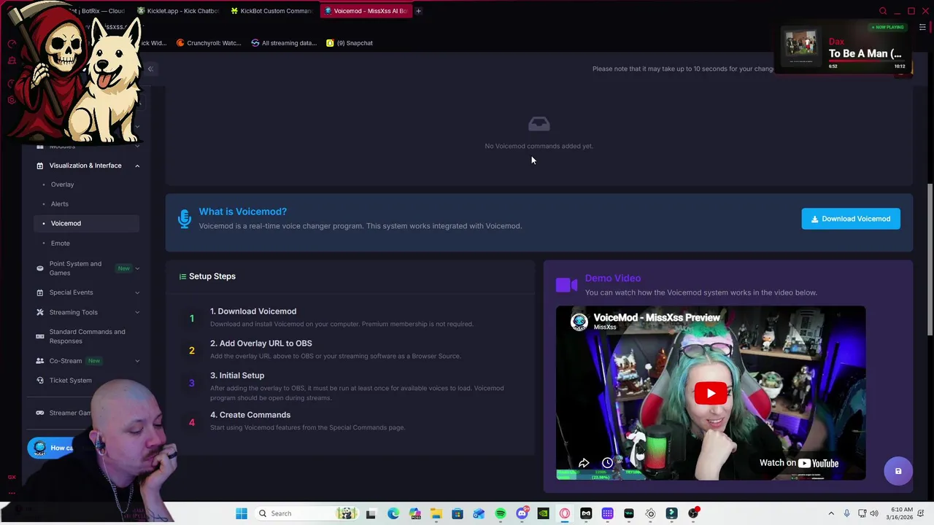This screenshot has height=525, width=934.
Task: Open a new browser tab
Action: (x=418, y=11)
